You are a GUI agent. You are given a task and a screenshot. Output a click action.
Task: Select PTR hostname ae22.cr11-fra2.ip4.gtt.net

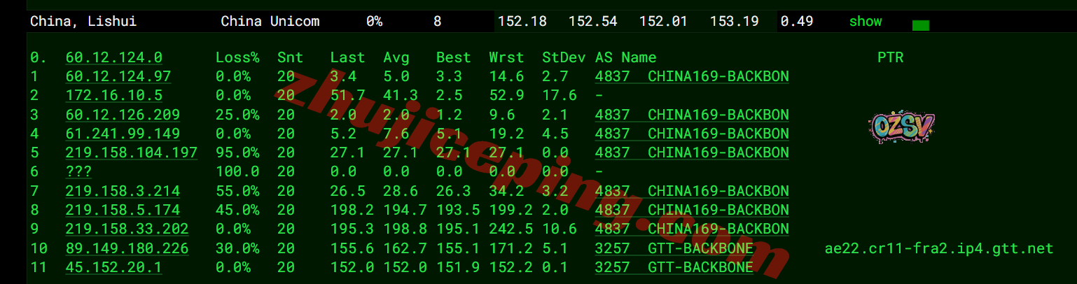pyautogui.click(x=939, y=248)
